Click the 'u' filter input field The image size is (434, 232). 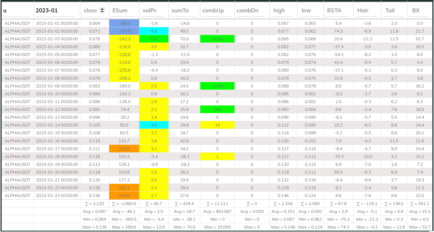[17, 11]
